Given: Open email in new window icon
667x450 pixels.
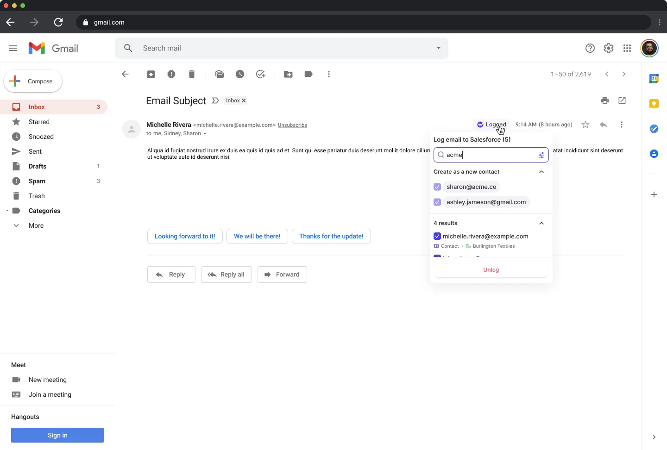Looking at the screenshot, I should coord(622,100).
